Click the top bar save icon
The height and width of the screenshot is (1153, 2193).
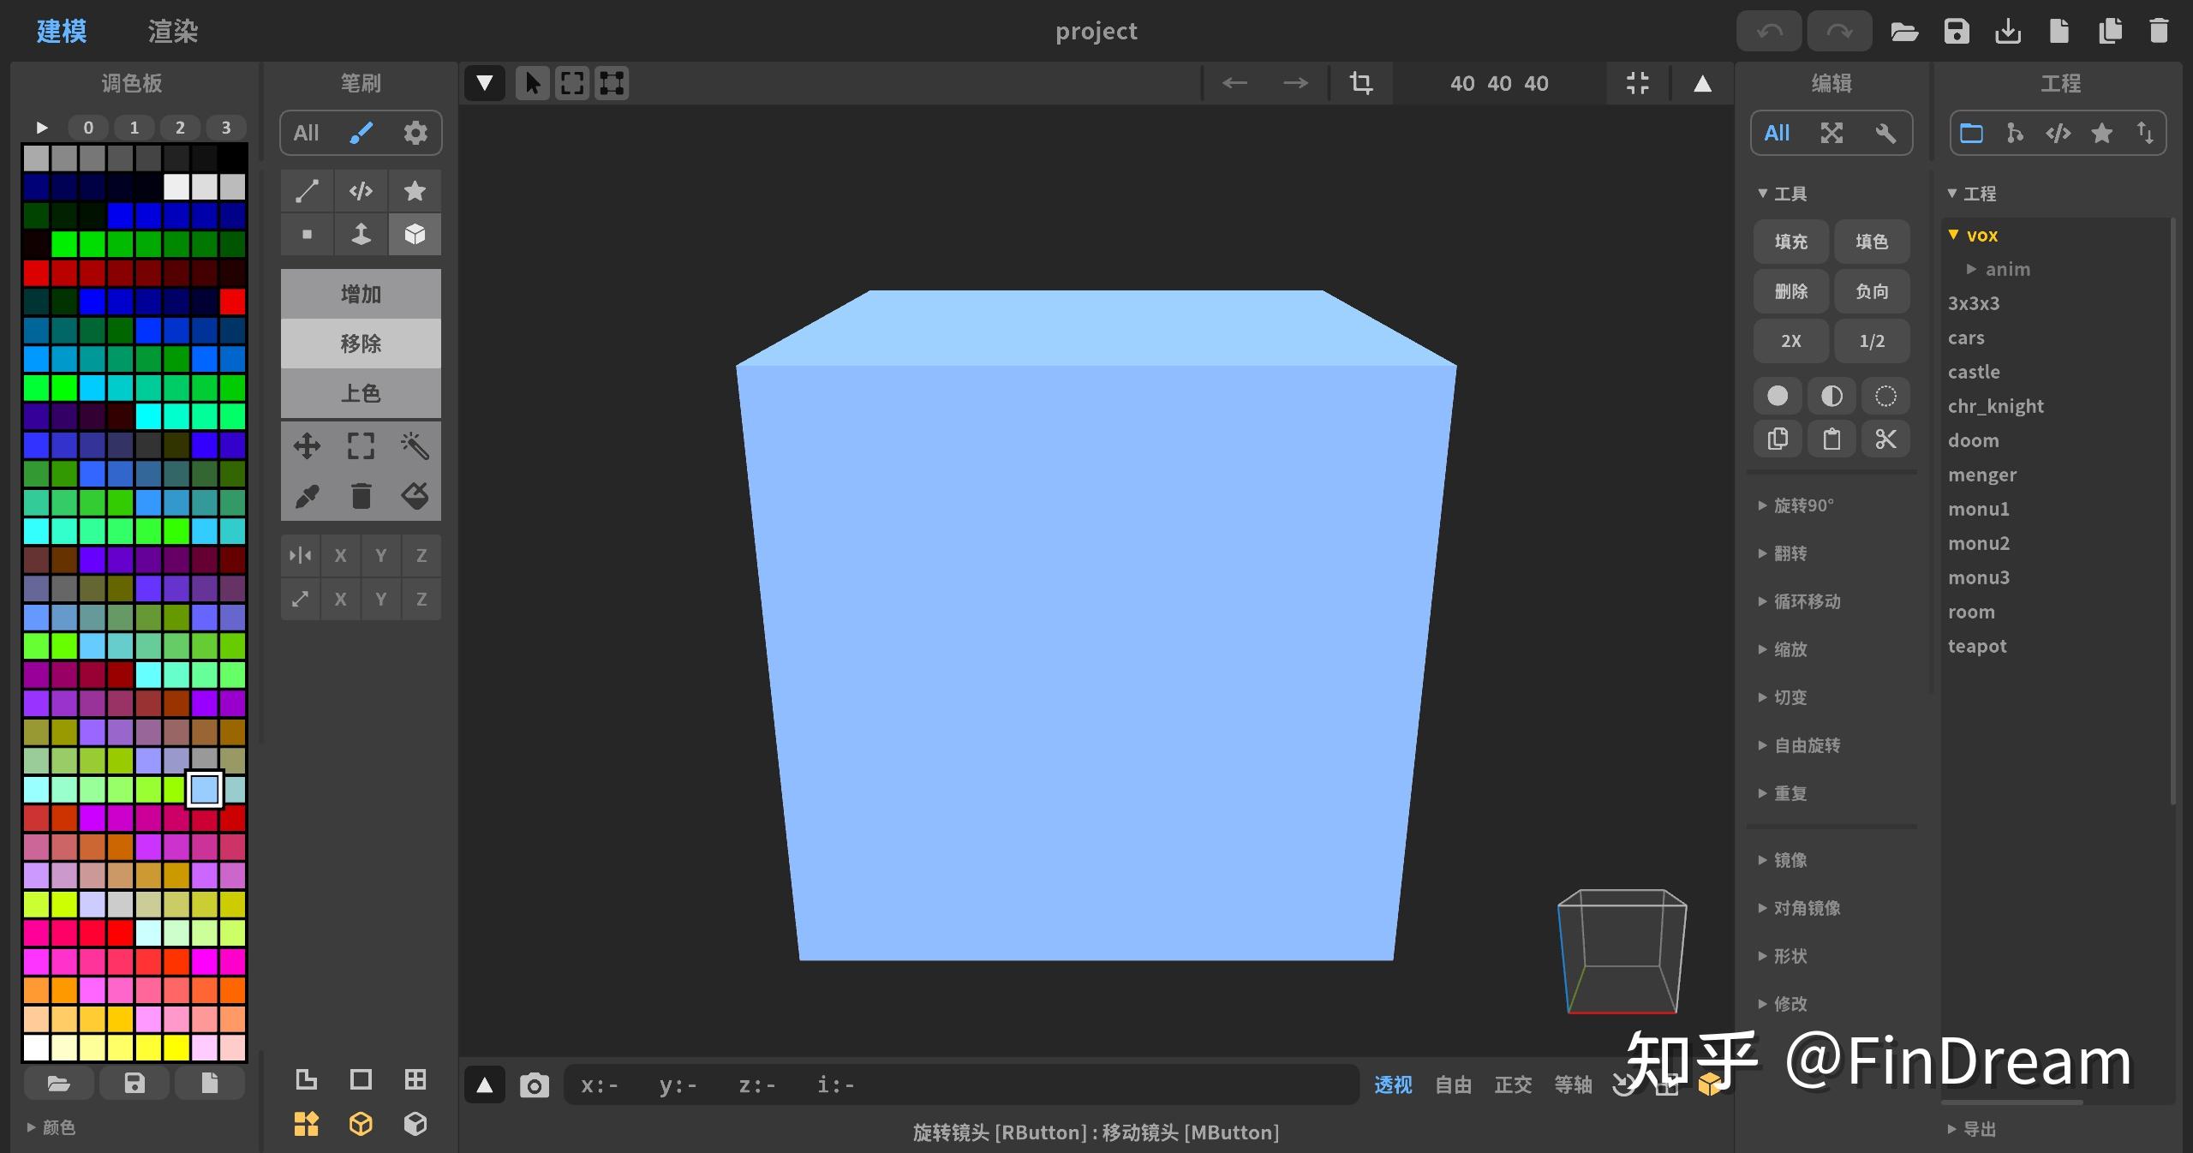tap(1957, 32)
